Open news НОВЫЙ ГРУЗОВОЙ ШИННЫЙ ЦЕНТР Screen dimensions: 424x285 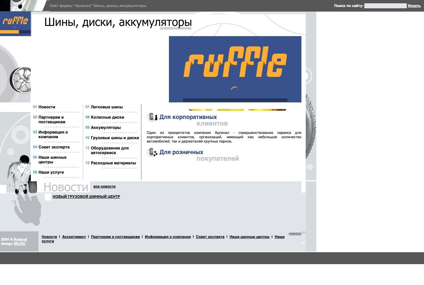[x=86, y=197]
